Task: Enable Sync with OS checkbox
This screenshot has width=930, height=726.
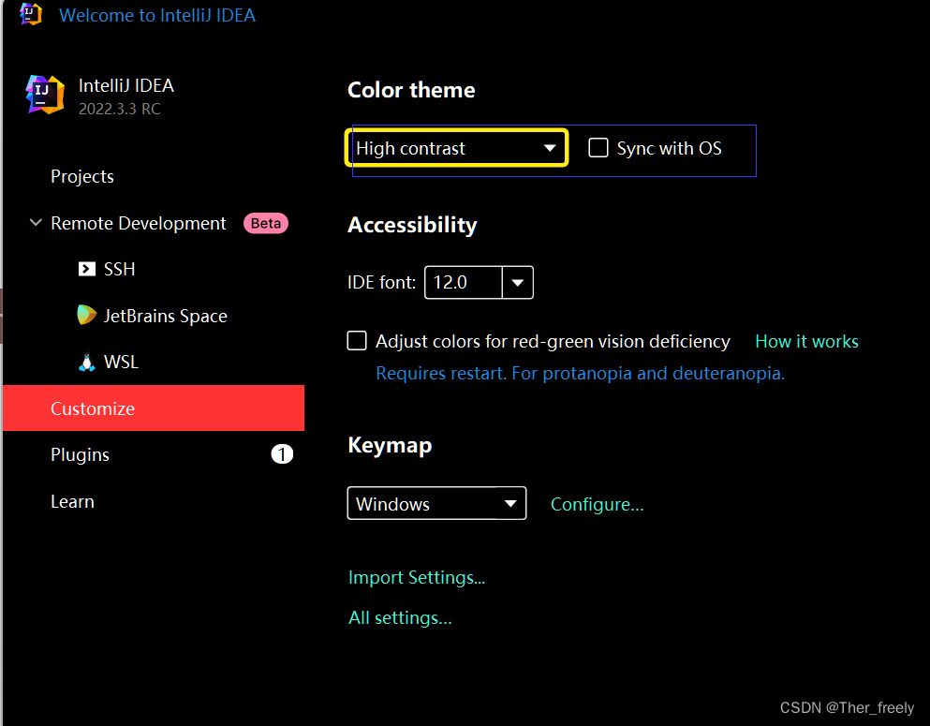Action: point(598,148)
